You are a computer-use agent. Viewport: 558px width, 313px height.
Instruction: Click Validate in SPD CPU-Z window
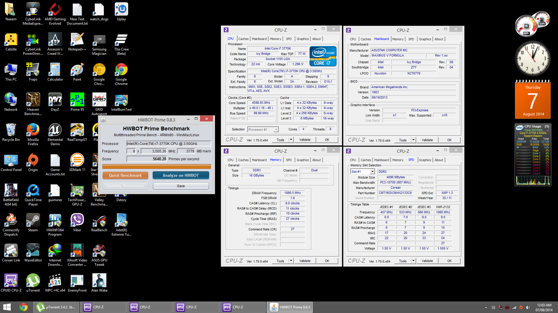427,261
